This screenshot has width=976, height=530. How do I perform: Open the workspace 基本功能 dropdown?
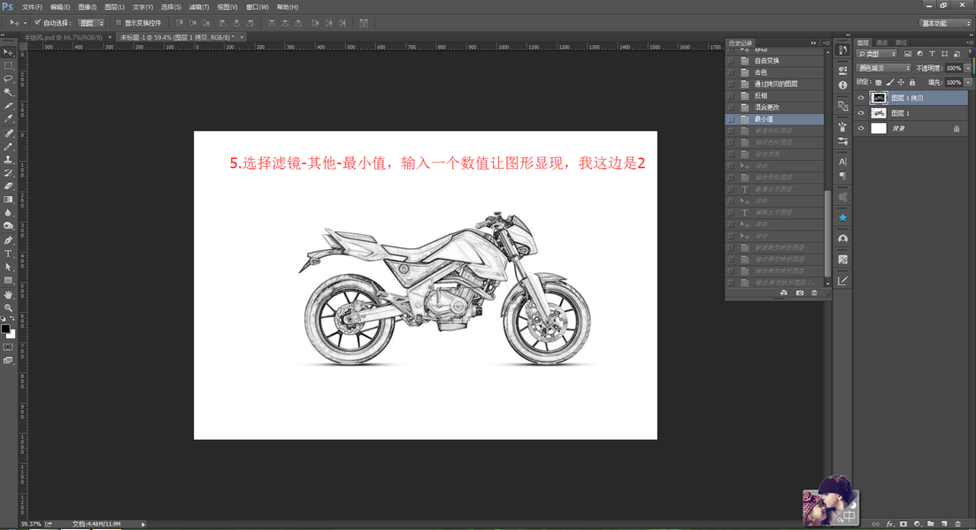[945, 23]
